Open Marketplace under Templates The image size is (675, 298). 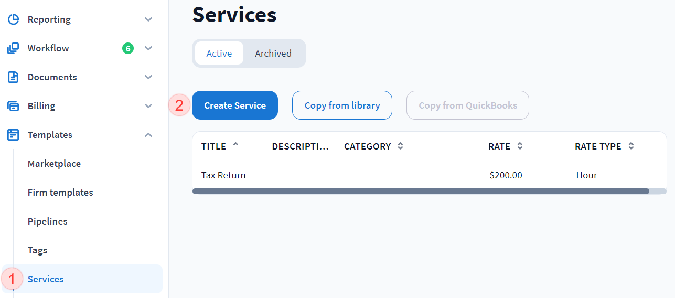[54, 164]
